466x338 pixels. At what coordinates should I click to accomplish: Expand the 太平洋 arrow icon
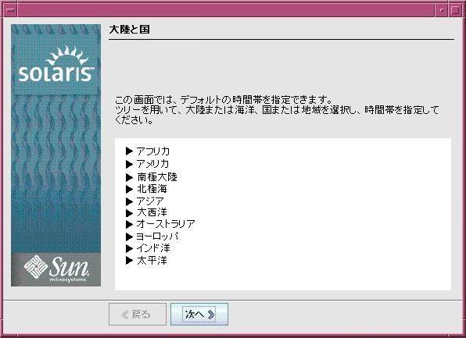[x=129, y=260]
